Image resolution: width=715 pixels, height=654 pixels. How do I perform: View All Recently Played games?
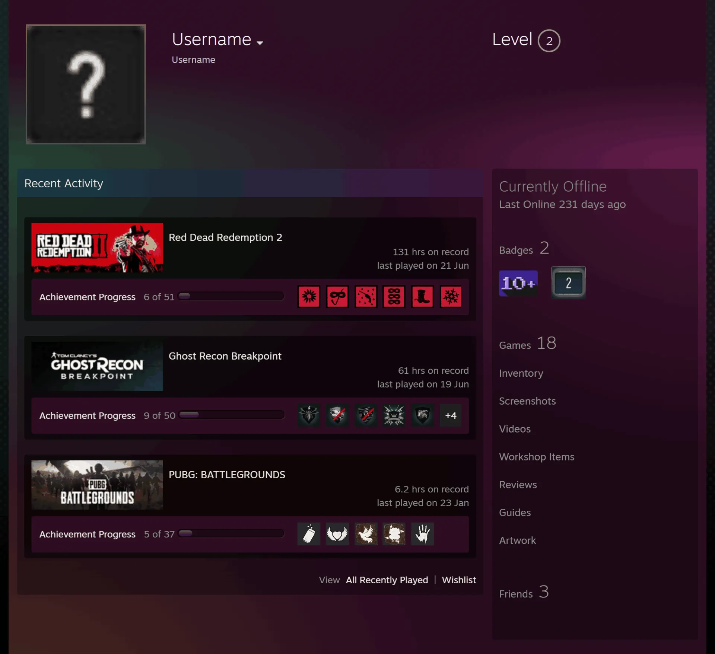pyautogui.click(x=387, y=580)
